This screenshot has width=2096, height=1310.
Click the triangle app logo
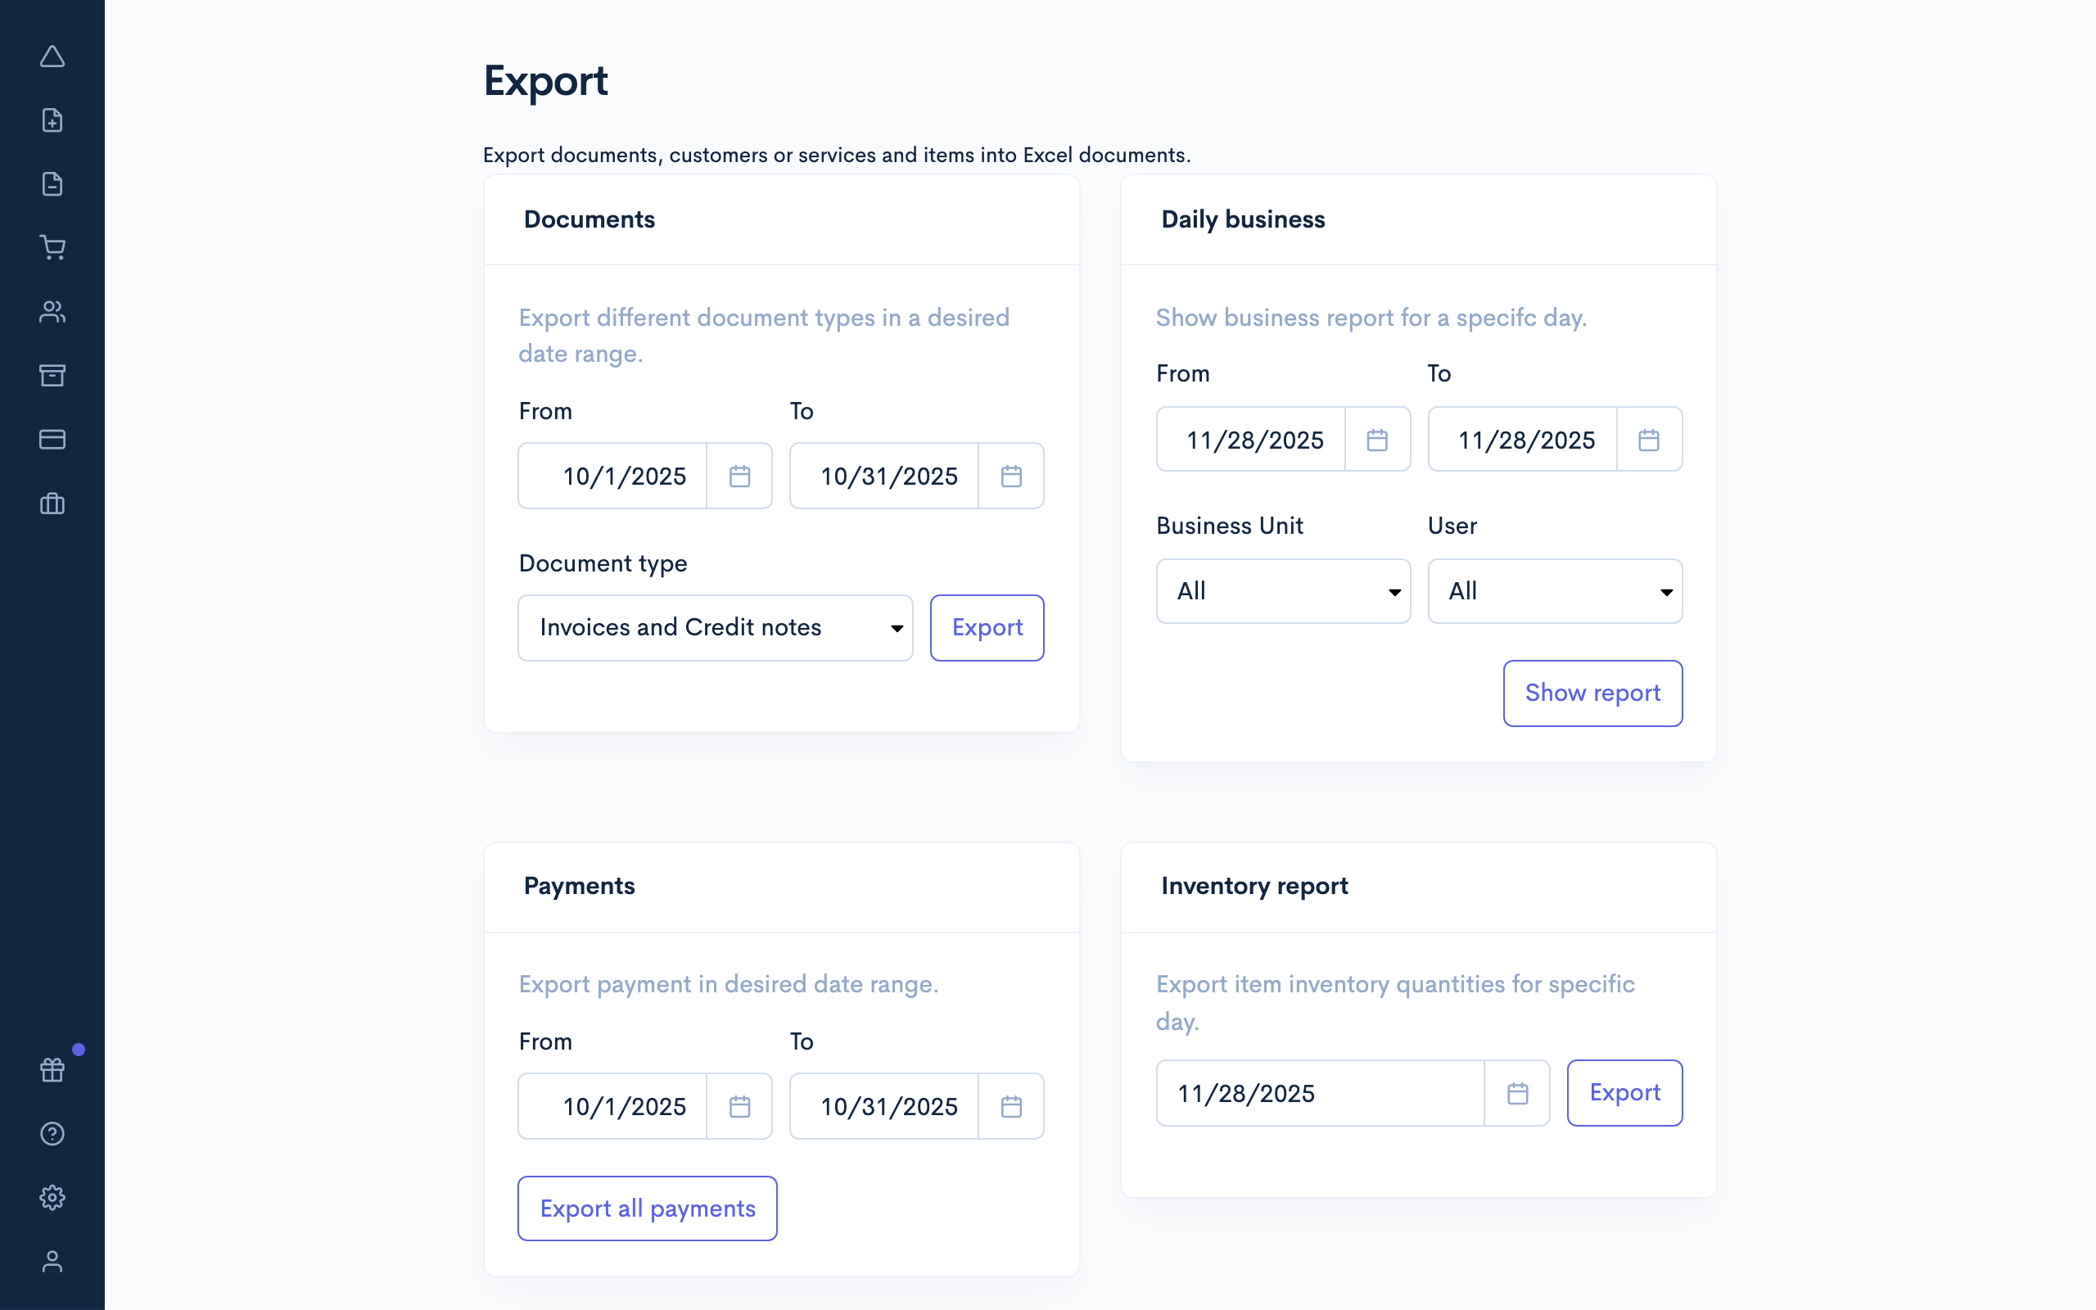pyautogui.click(x=53, y=56)
